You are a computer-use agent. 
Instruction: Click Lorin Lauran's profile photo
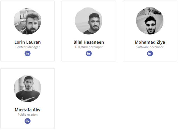[28, 21]
